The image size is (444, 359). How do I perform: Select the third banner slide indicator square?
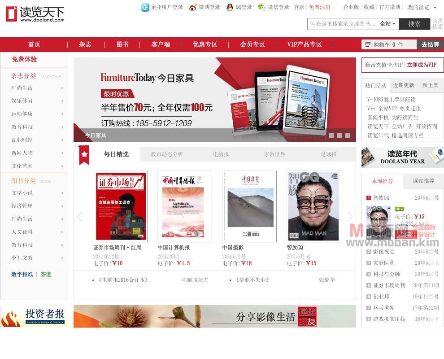tap(348, 136)
